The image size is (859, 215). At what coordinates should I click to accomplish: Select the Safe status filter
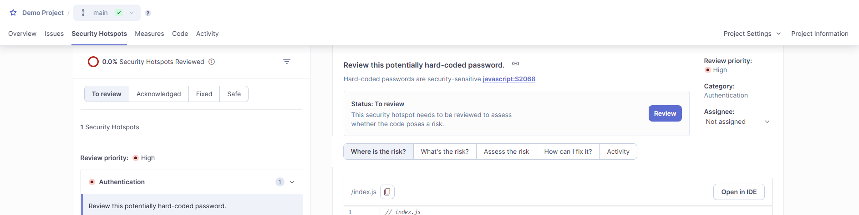click(234, 94)
